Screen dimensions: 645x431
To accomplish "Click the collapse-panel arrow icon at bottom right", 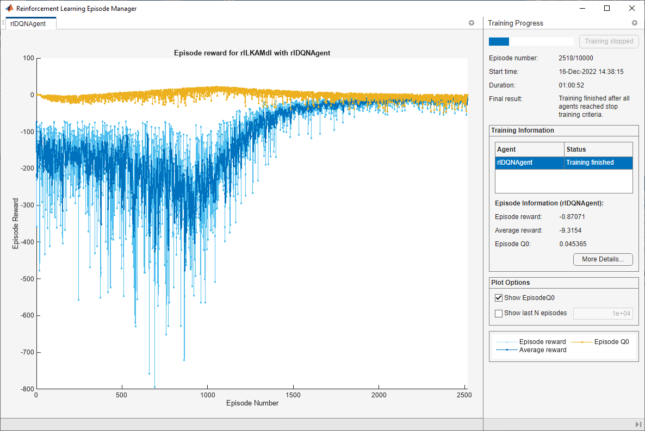I will coord(638,424).
